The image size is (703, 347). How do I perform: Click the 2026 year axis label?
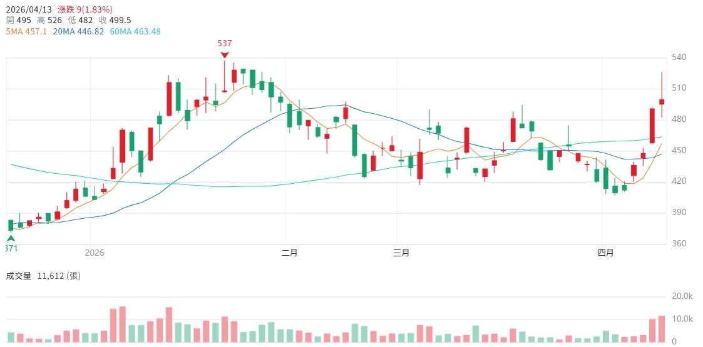(x=94, y=253)
